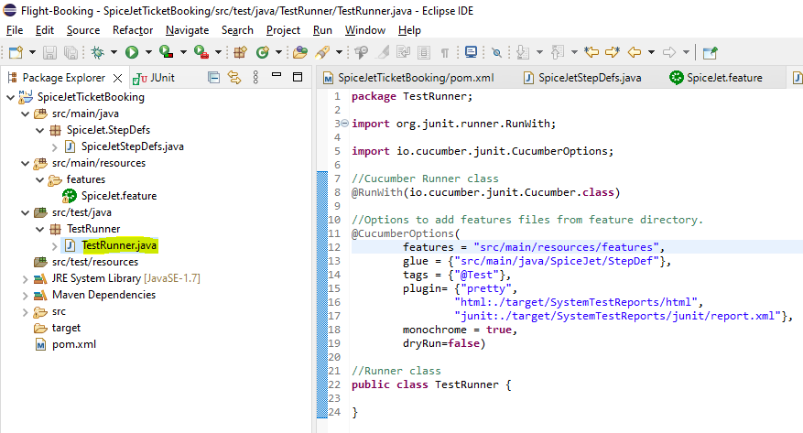Image resolution: width=803 pixels, height=433 pixels.
Task: Open Package Explorer View Menu dots
Action: coord(255,77)
